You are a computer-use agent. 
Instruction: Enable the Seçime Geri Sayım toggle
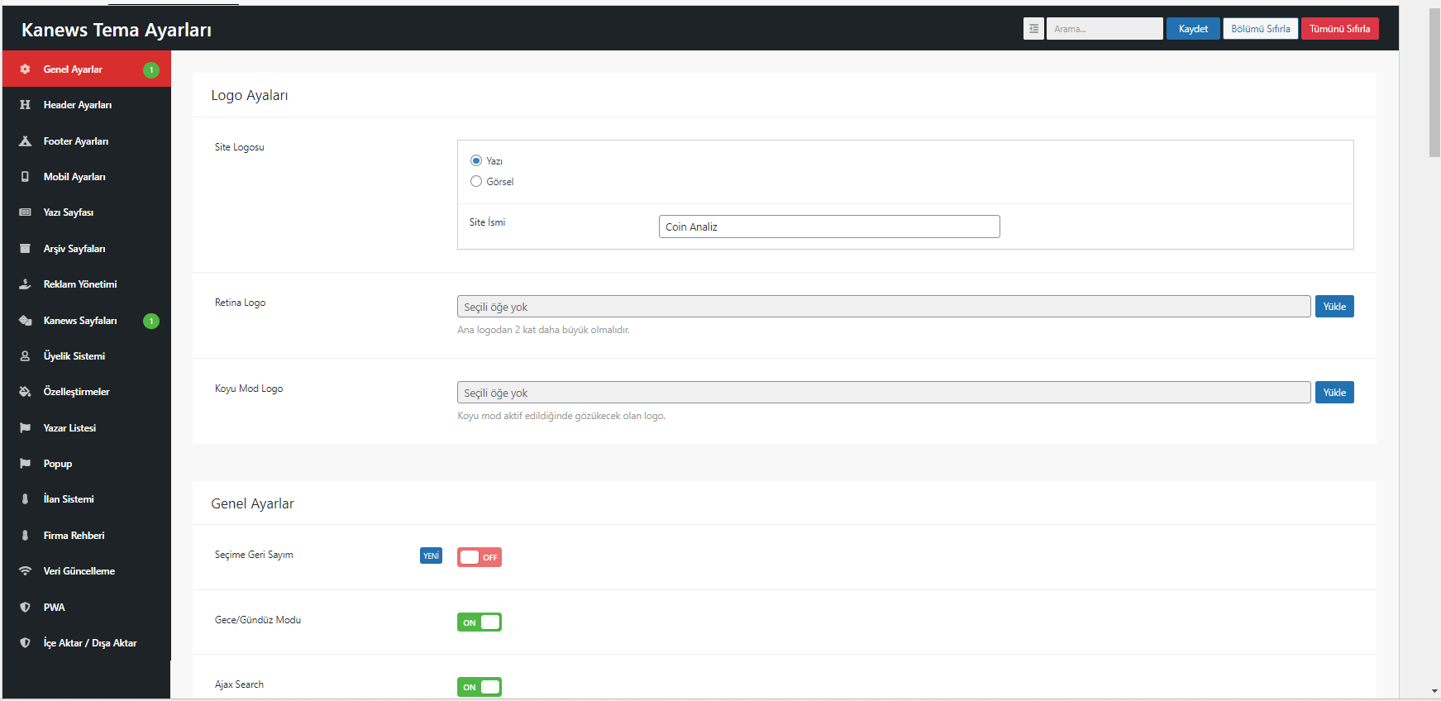[480, 557]
